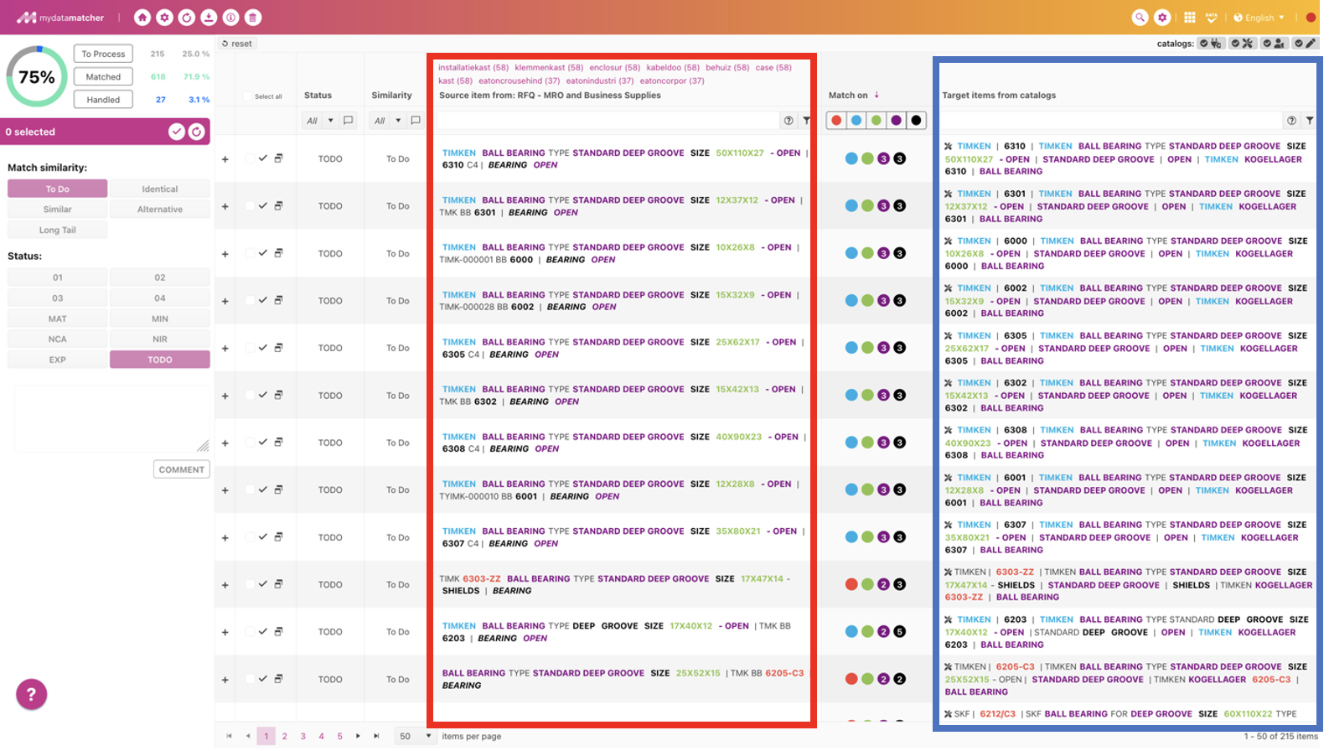Click the sort arrow beside Match on
The width and height of the screenshot is (1329, 751).
coord(877,95)
